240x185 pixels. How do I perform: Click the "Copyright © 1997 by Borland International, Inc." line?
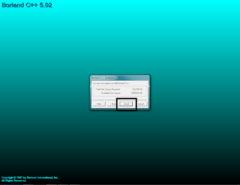(30, 177)
